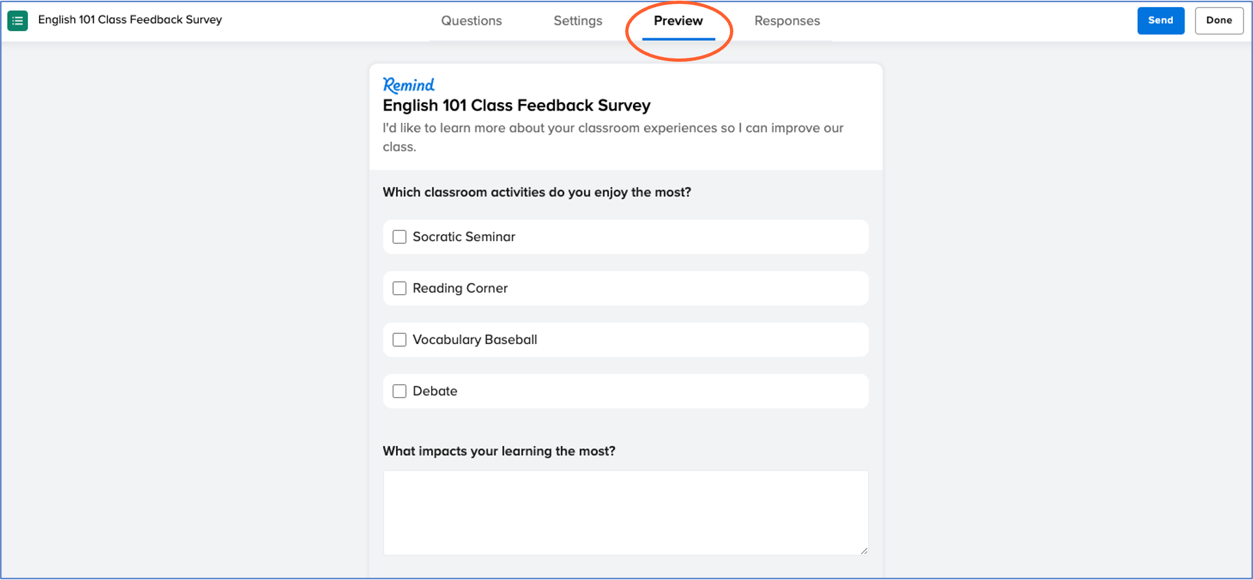Check the Socratic Seminar checkbox
Viewport: 1253px width, 580px height.
[399, 237]
